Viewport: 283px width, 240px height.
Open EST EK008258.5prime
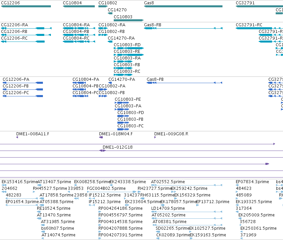pos(75,185)
